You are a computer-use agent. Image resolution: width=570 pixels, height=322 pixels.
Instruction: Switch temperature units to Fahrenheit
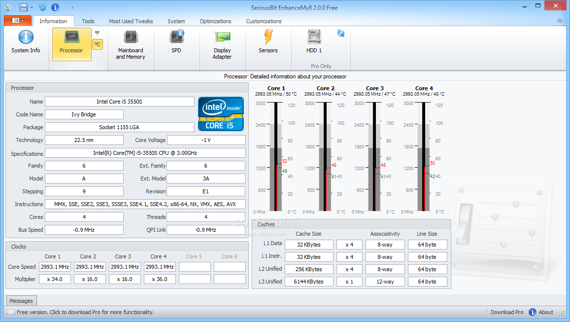pyautogui.click(x=98, y=33)
